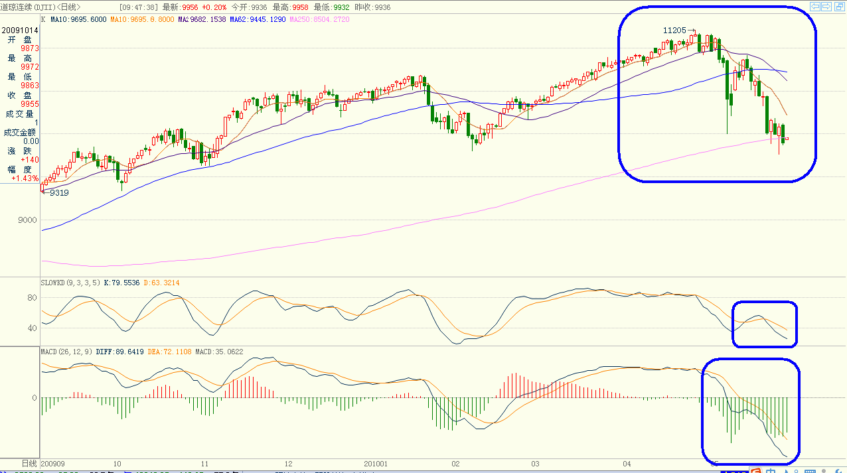The height and width of the screenshot is (473, 847).
Task: Click the 40 level on SLOWKD axis
Action: coord(31,328)
